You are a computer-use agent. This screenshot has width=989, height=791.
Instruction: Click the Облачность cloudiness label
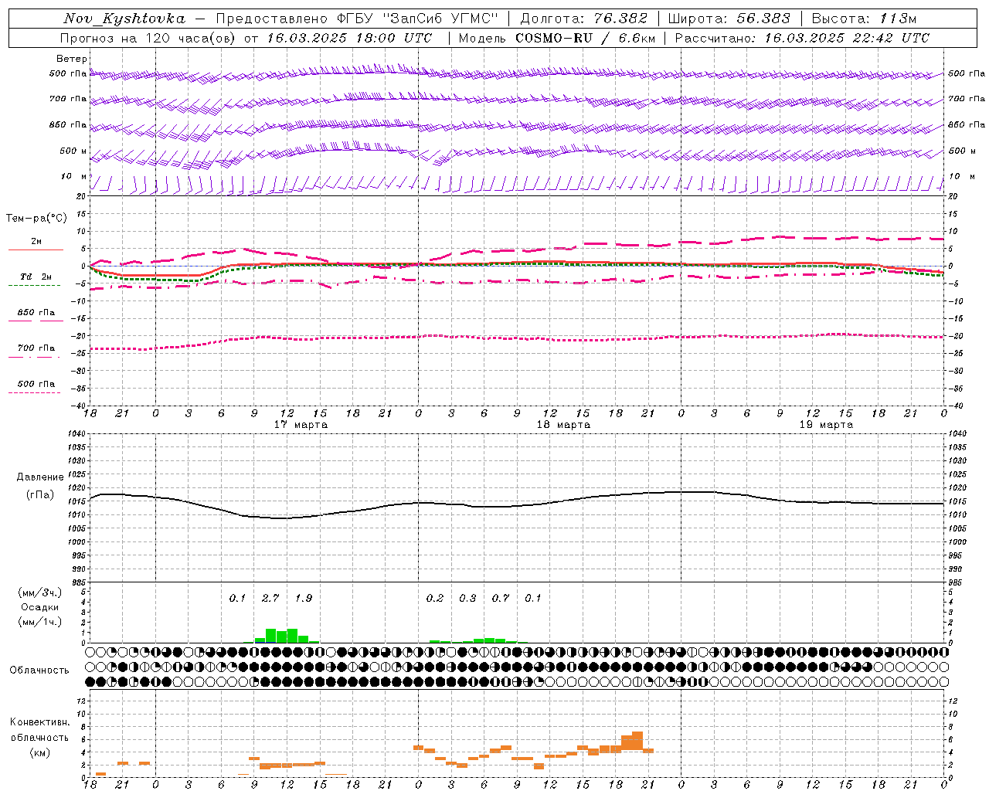39,670
